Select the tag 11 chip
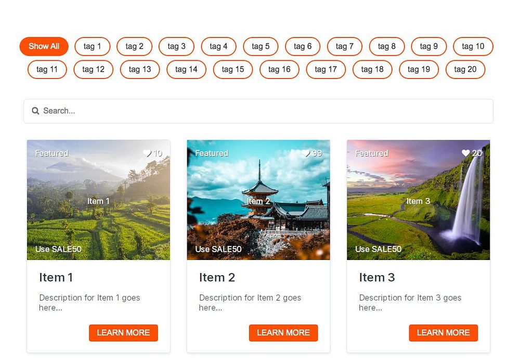This screenshot has width=520, height=364. pos(47,70)
